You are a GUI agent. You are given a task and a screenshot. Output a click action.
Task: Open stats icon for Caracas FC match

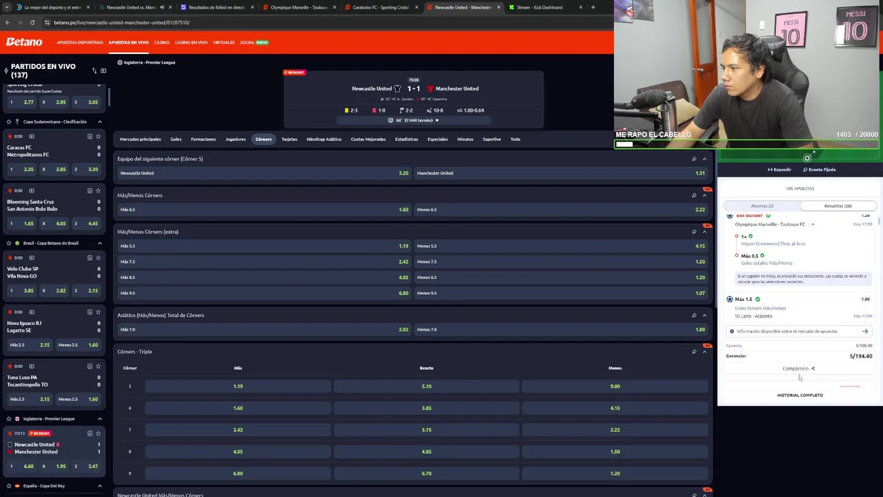pos(90,136)
